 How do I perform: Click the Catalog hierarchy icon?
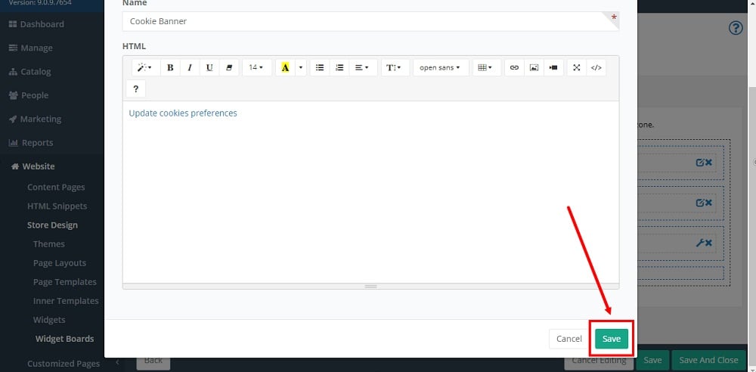click(x=13, y=71)
